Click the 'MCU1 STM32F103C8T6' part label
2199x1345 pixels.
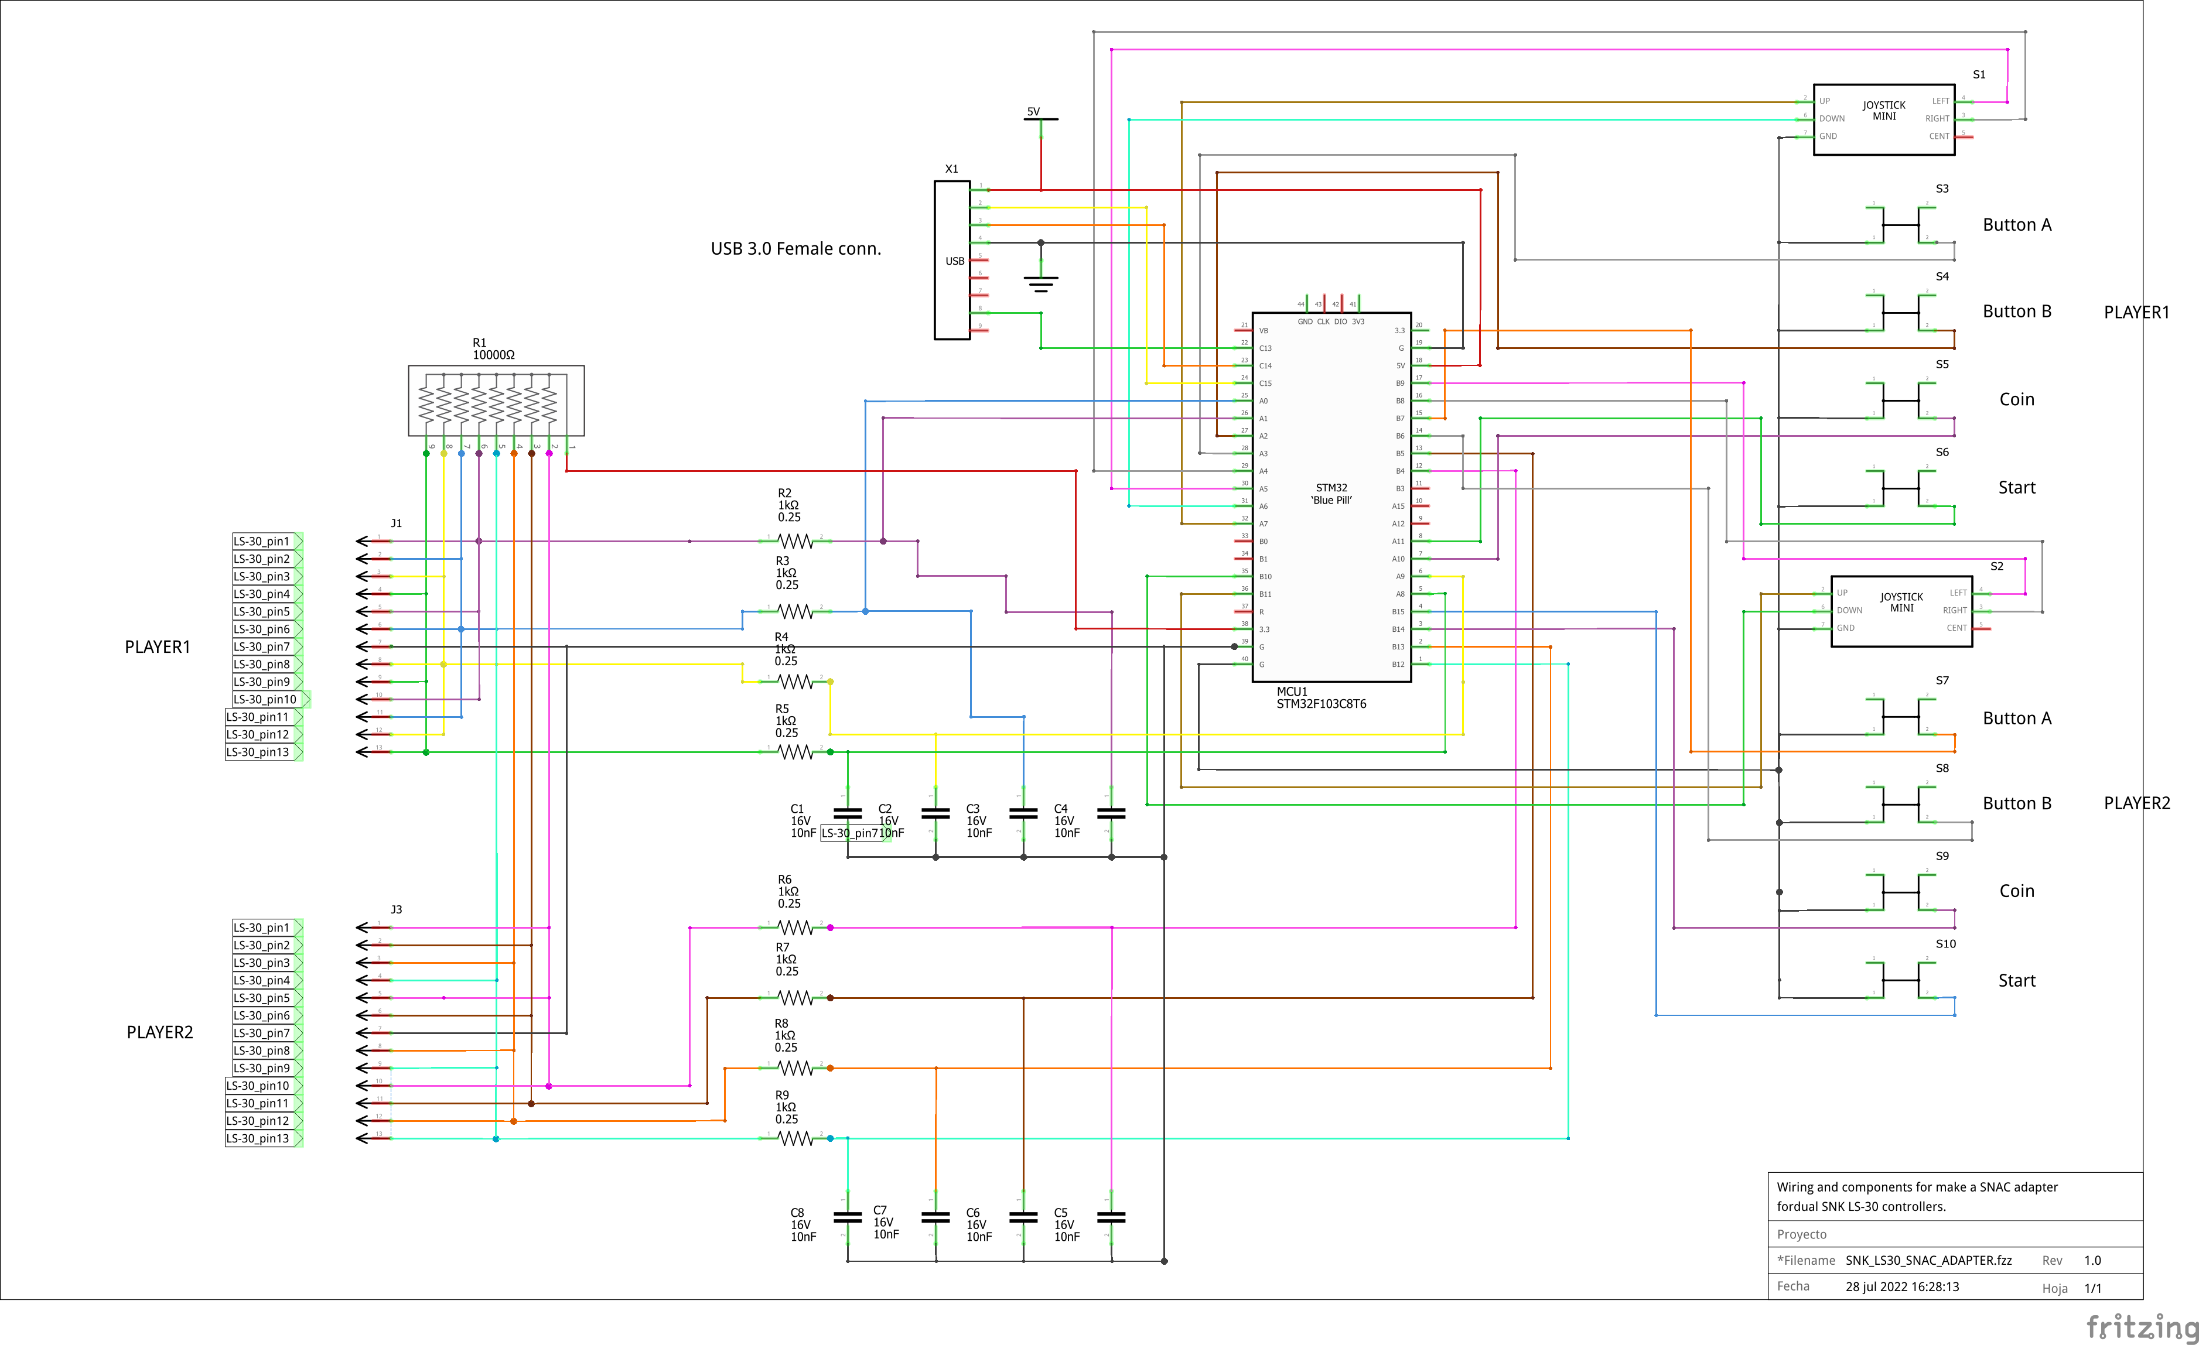[1321, 697]
